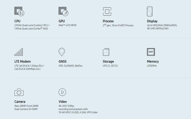
Task: Click the Mali-G72 MP18 text
Action: 67,25
